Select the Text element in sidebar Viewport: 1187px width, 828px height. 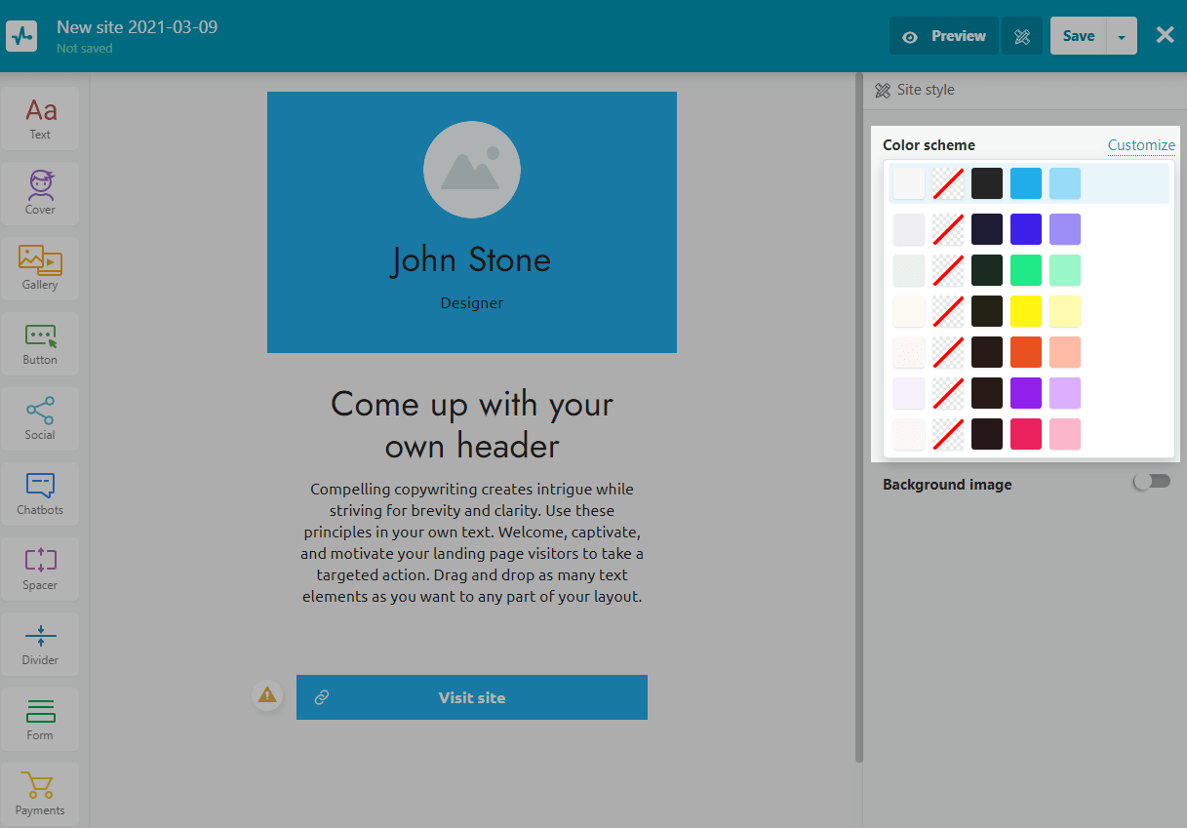tap(40, 118)
